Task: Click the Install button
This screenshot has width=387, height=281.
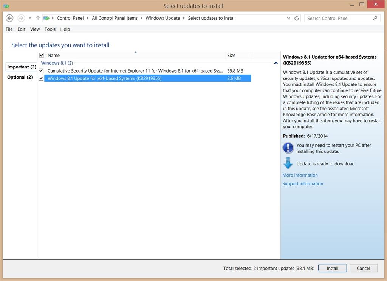Action: [333, 268]
